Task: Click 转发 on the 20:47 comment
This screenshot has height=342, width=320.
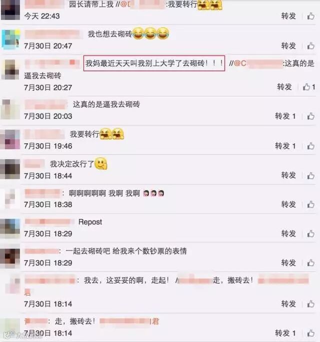Action: click(288, 46)
